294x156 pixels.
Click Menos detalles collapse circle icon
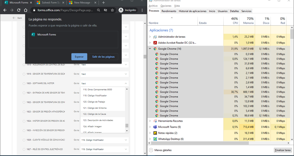tap(151, 150)
